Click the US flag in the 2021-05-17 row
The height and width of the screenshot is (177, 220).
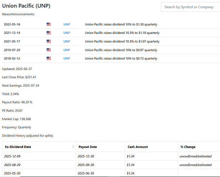(x=49, y=41)
